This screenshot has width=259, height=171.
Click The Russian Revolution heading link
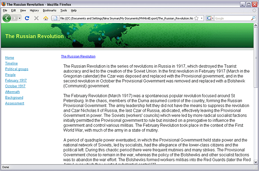coord(78,56)
